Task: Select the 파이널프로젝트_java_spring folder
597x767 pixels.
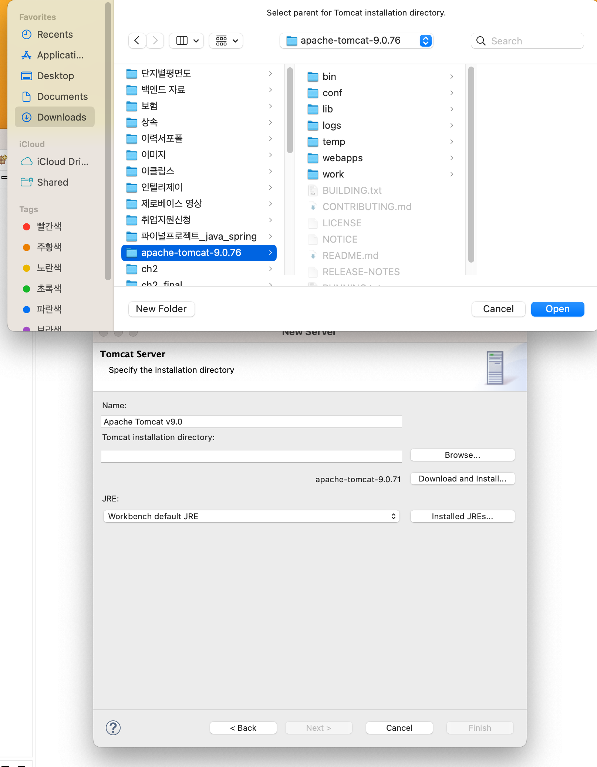Action: click(x=199, y=236)
